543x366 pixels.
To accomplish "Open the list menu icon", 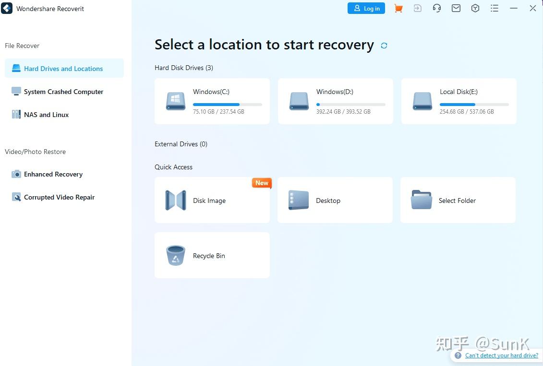I will coord(495,8).
